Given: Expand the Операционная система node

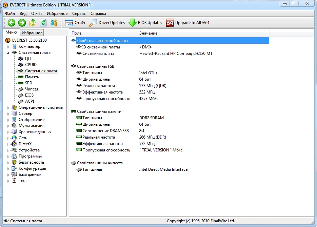Looking at the screenshot, I should point(8,108).
